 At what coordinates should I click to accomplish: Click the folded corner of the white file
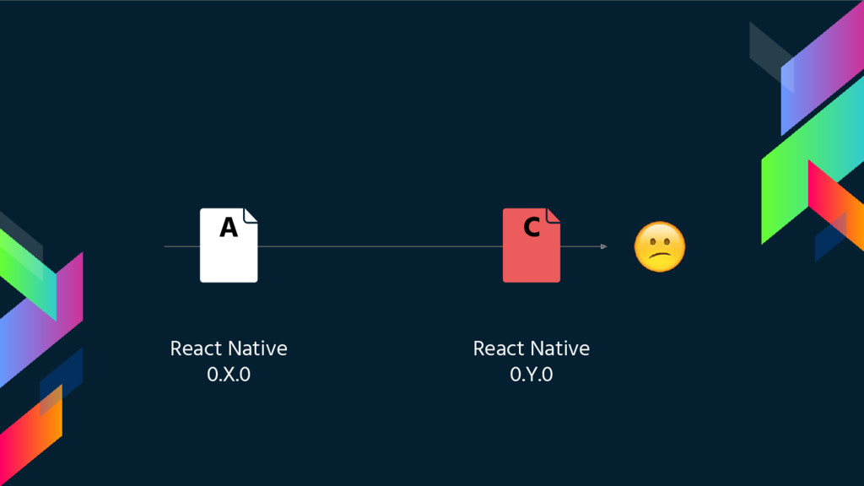point(251,215)
